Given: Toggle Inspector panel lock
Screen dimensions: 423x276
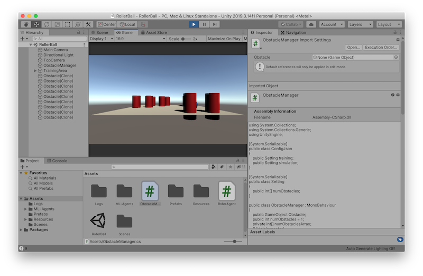Looking at the screenshot, I should 395,32.
